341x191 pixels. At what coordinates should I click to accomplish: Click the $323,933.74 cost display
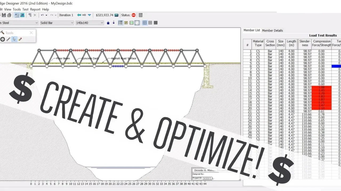click(x=104, y=15)
